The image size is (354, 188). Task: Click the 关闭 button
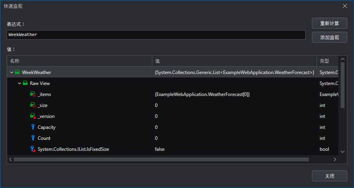(329, 176)
